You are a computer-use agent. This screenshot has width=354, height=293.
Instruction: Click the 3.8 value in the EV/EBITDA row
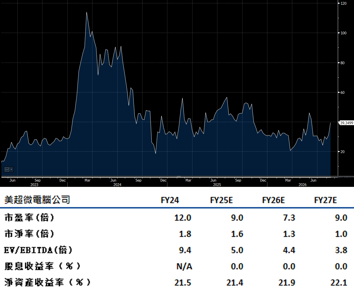pyautogui.click(x=341, y=250)
